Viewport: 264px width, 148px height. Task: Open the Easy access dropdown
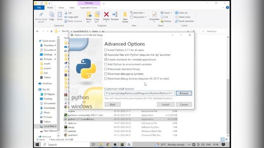click(138, 17)
